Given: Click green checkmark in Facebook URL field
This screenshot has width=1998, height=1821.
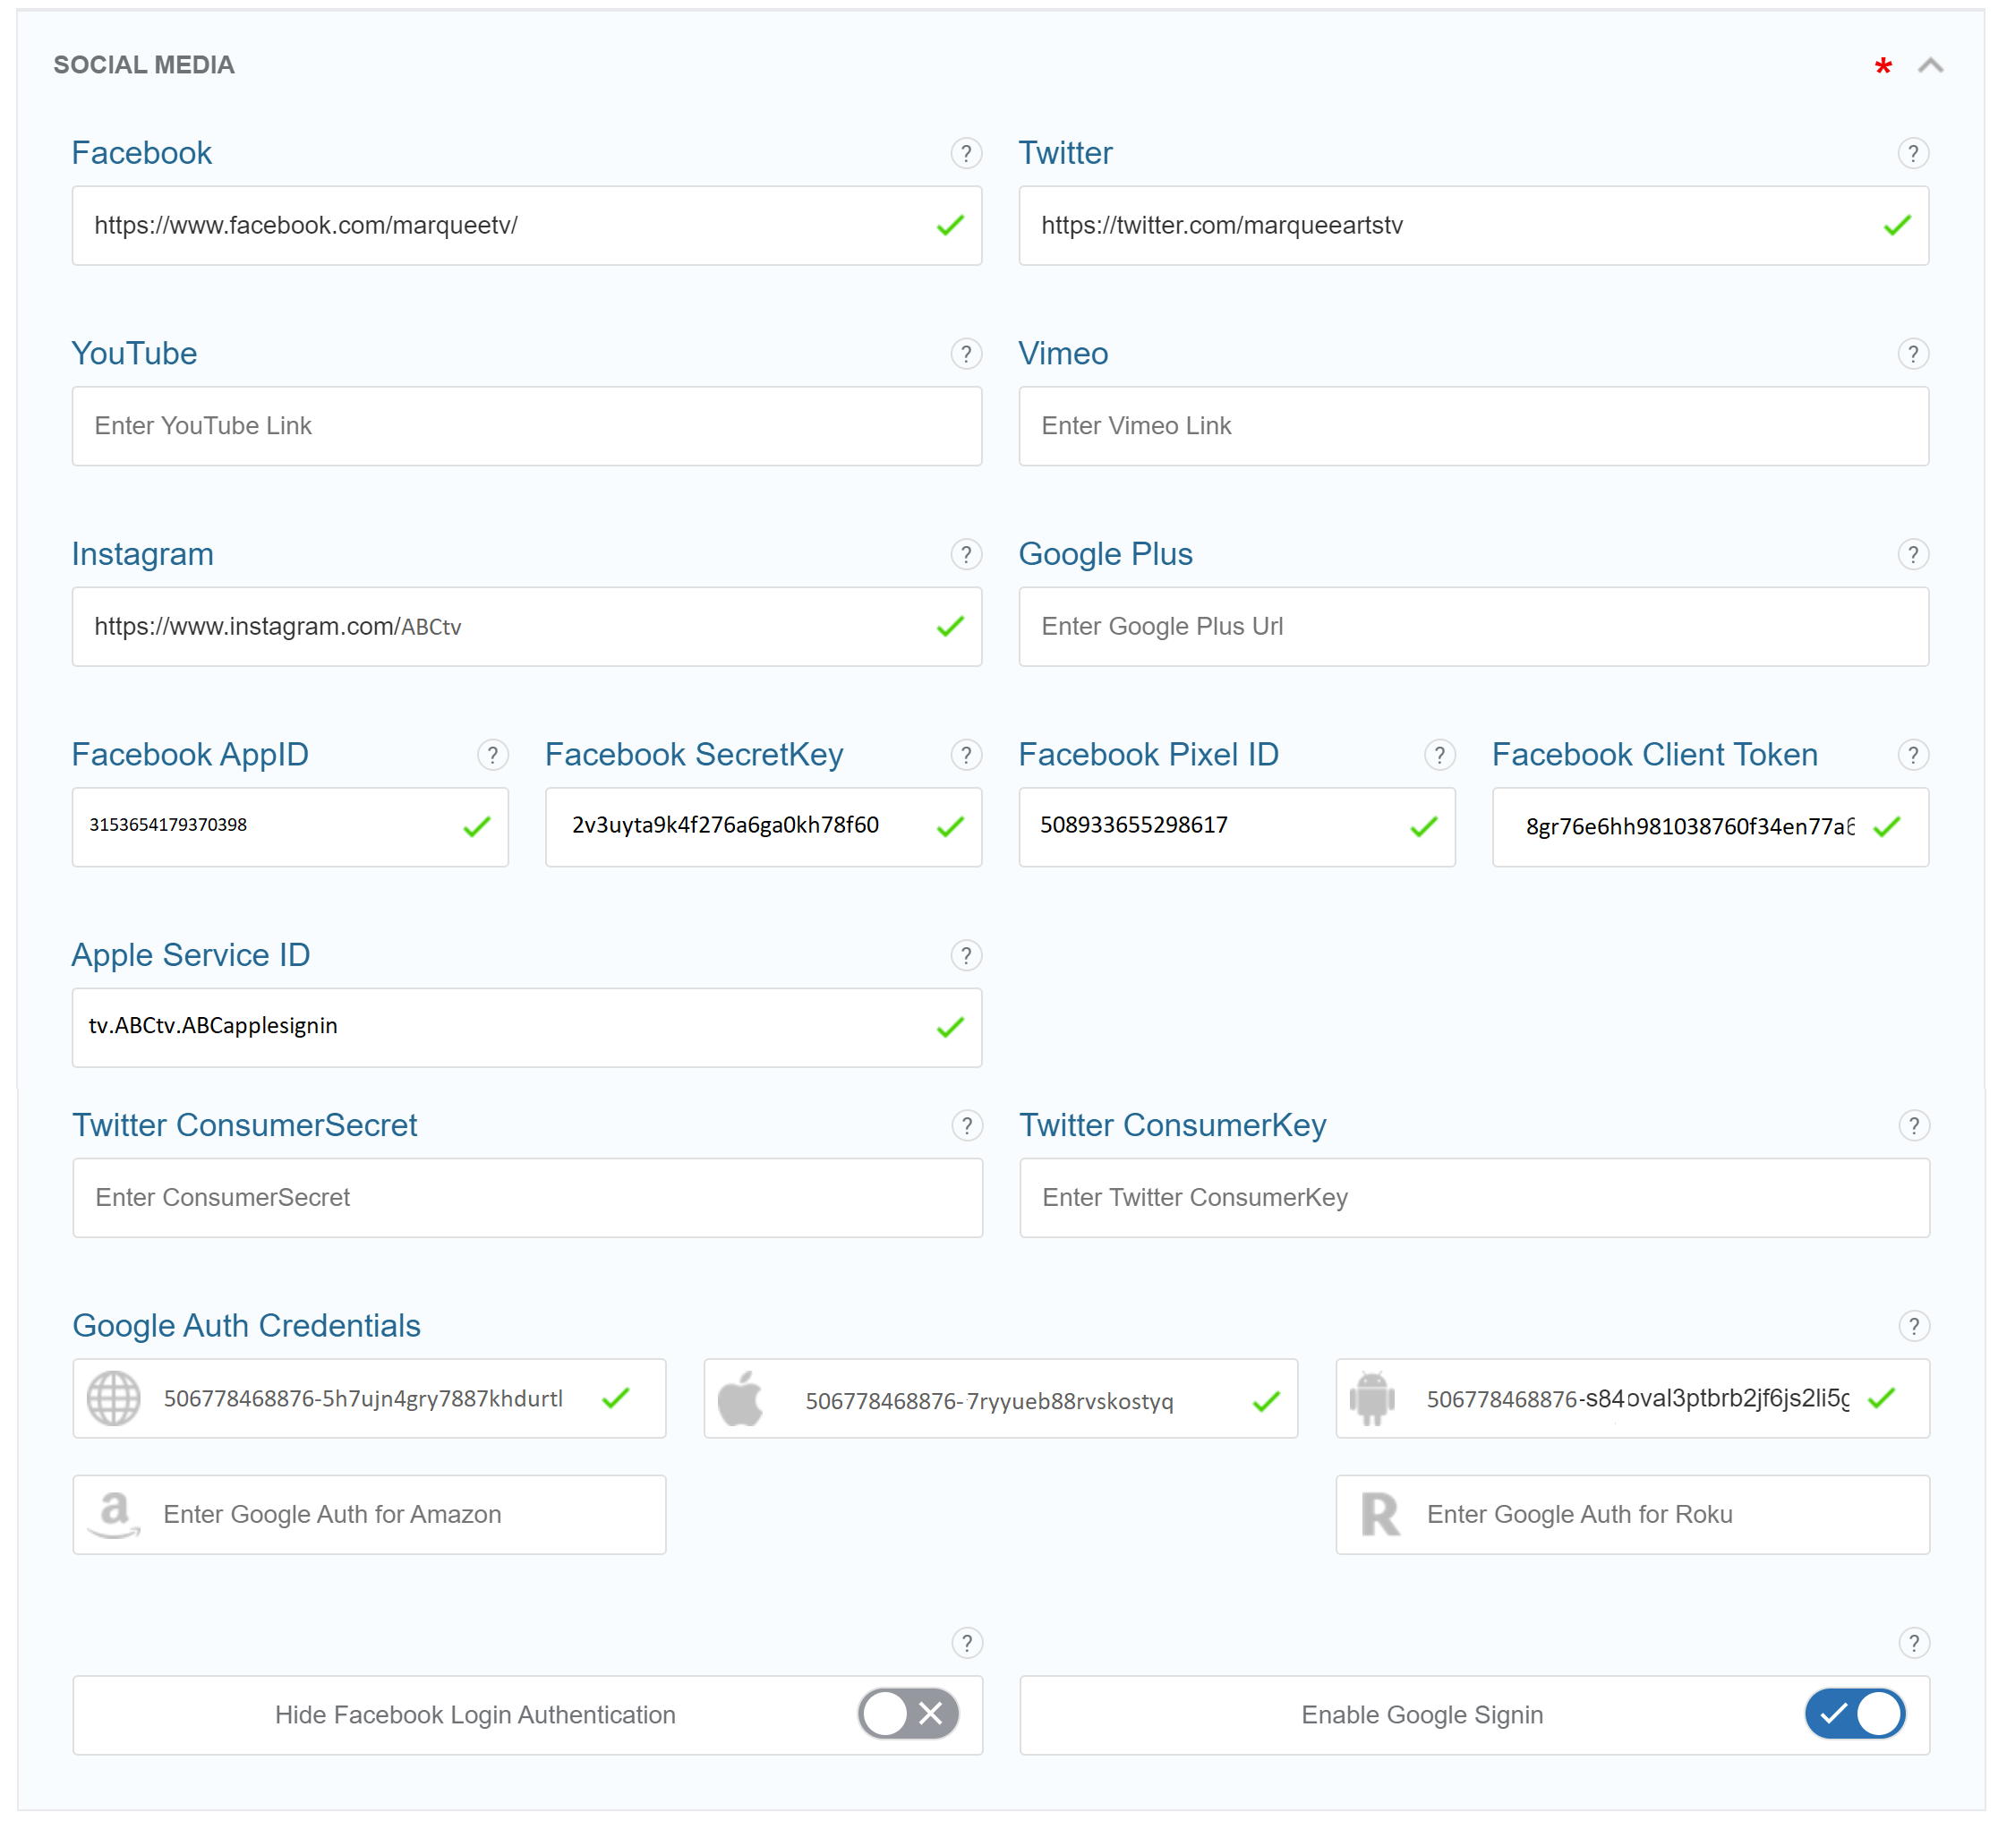Looking at the screenshot, I should [x=950, y=226].
